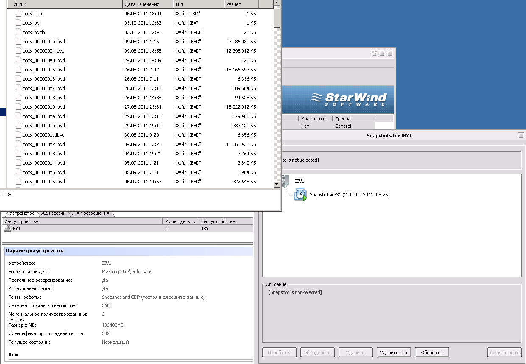
Task: Click the docs.ibv file icon
Action: pos(18,23)
